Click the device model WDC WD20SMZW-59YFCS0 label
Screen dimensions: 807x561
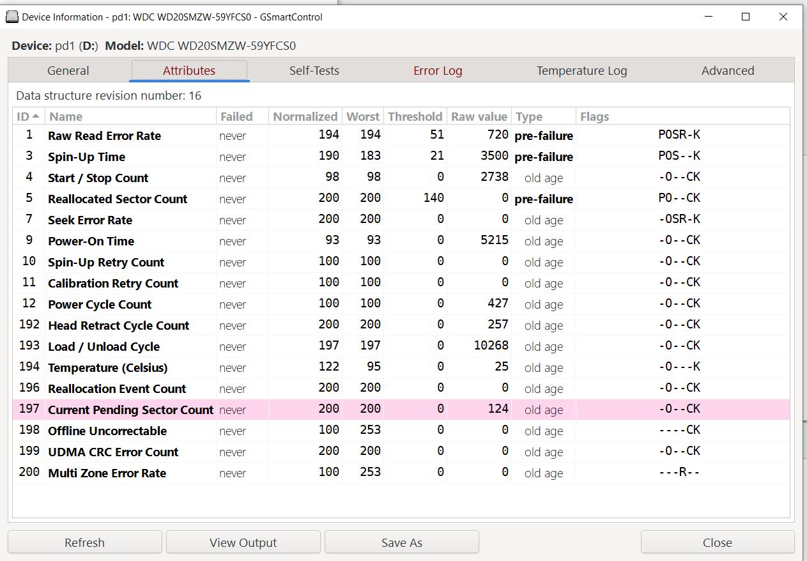coord(221,46)
